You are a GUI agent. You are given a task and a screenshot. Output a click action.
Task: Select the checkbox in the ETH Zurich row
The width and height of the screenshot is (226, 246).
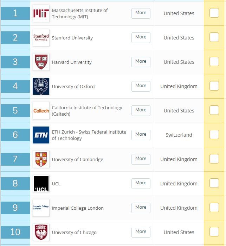coord(214,134)
